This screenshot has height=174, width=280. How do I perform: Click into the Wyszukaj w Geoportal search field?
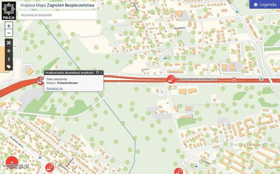[x=57, y=15]
